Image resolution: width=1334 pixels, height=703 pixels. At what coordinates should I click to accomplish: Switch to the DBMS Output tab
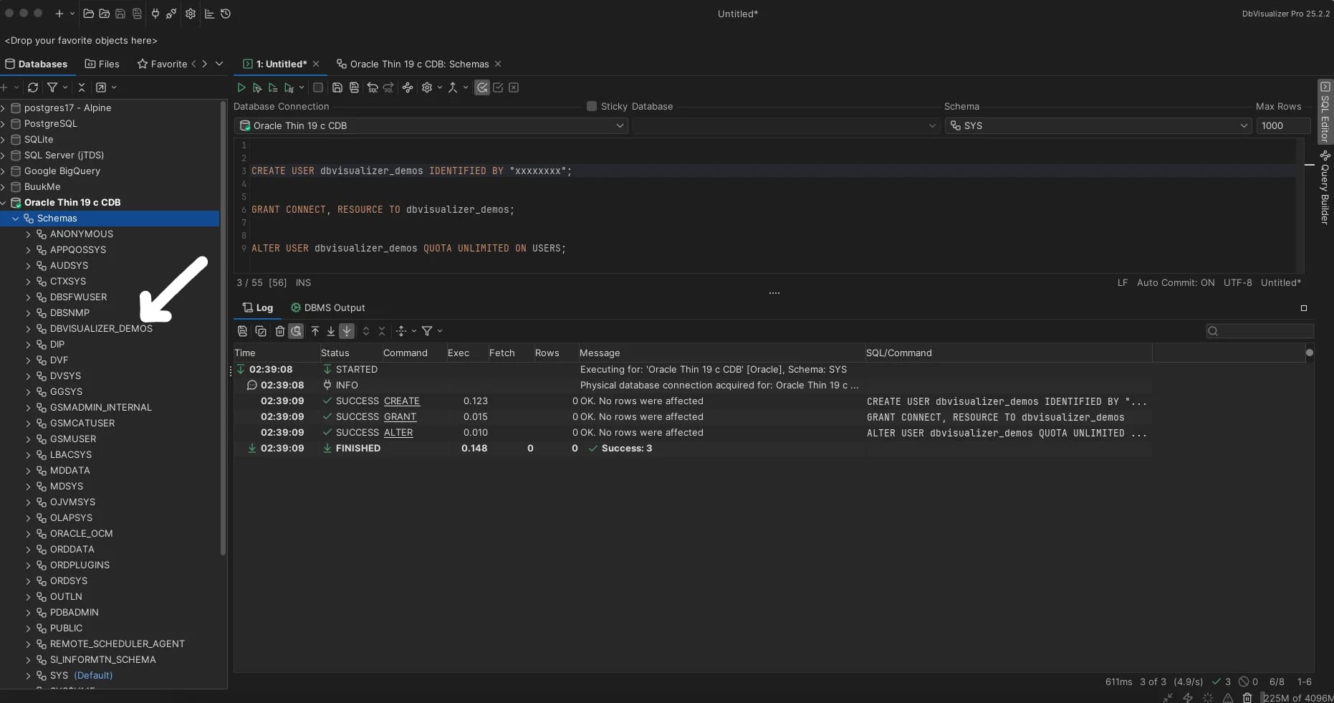coord(327,307)
